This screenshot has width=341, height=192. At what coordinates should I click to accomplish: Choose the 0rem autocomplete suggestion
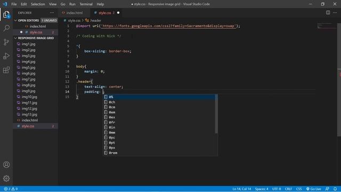tap(159, 153)
